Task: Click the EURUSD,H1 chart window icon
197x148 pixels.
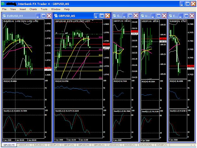Action: tap(4, 16)
